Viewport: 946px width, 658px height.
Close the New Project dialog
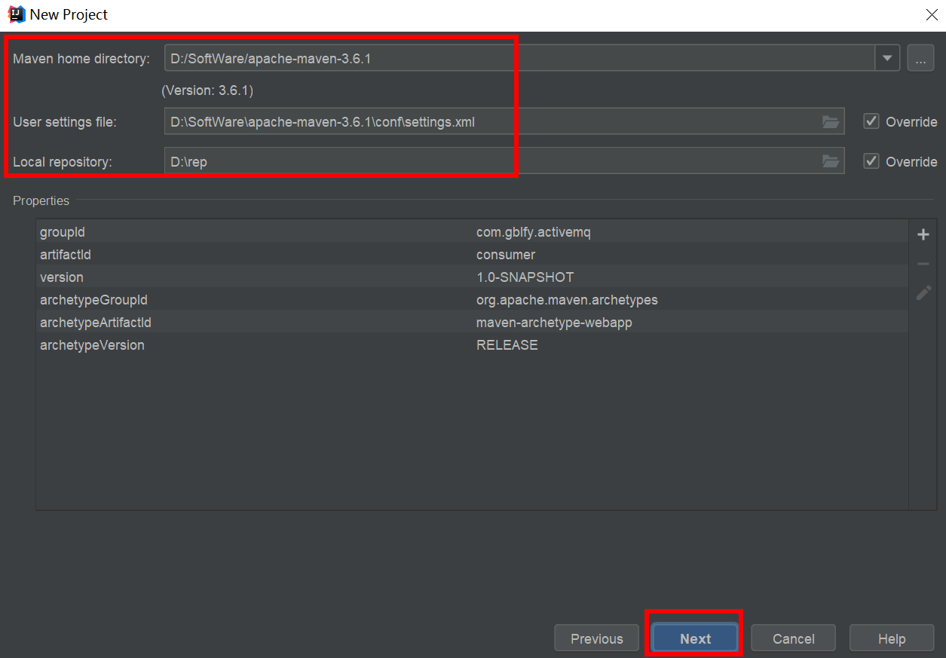tap(931, 14)
